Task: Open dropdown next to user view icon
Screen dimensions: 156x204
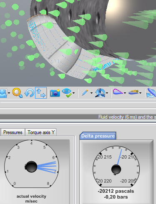Action: [x=9, y=93]
